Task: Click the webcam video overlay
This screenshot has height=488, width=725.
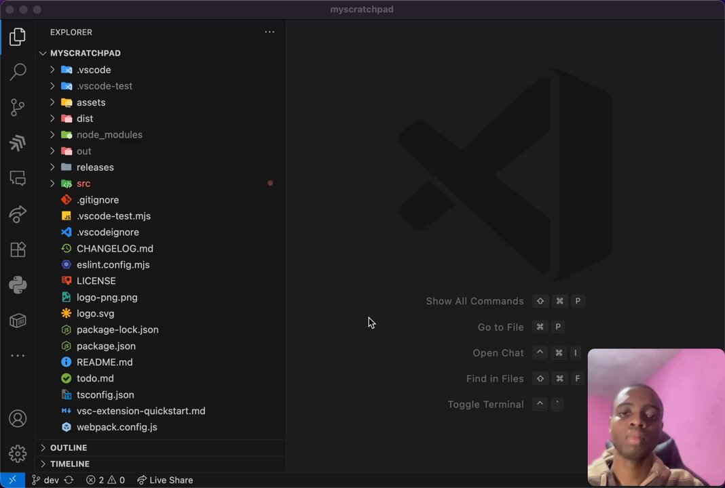Action: [656, 418]
